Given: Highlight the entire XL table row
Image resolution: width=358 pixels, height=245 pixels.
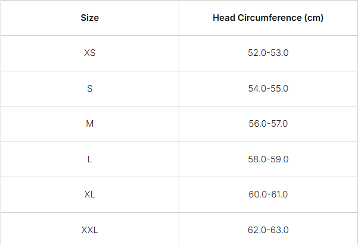Looking at the screenshot, I should (x=179, y=194).
